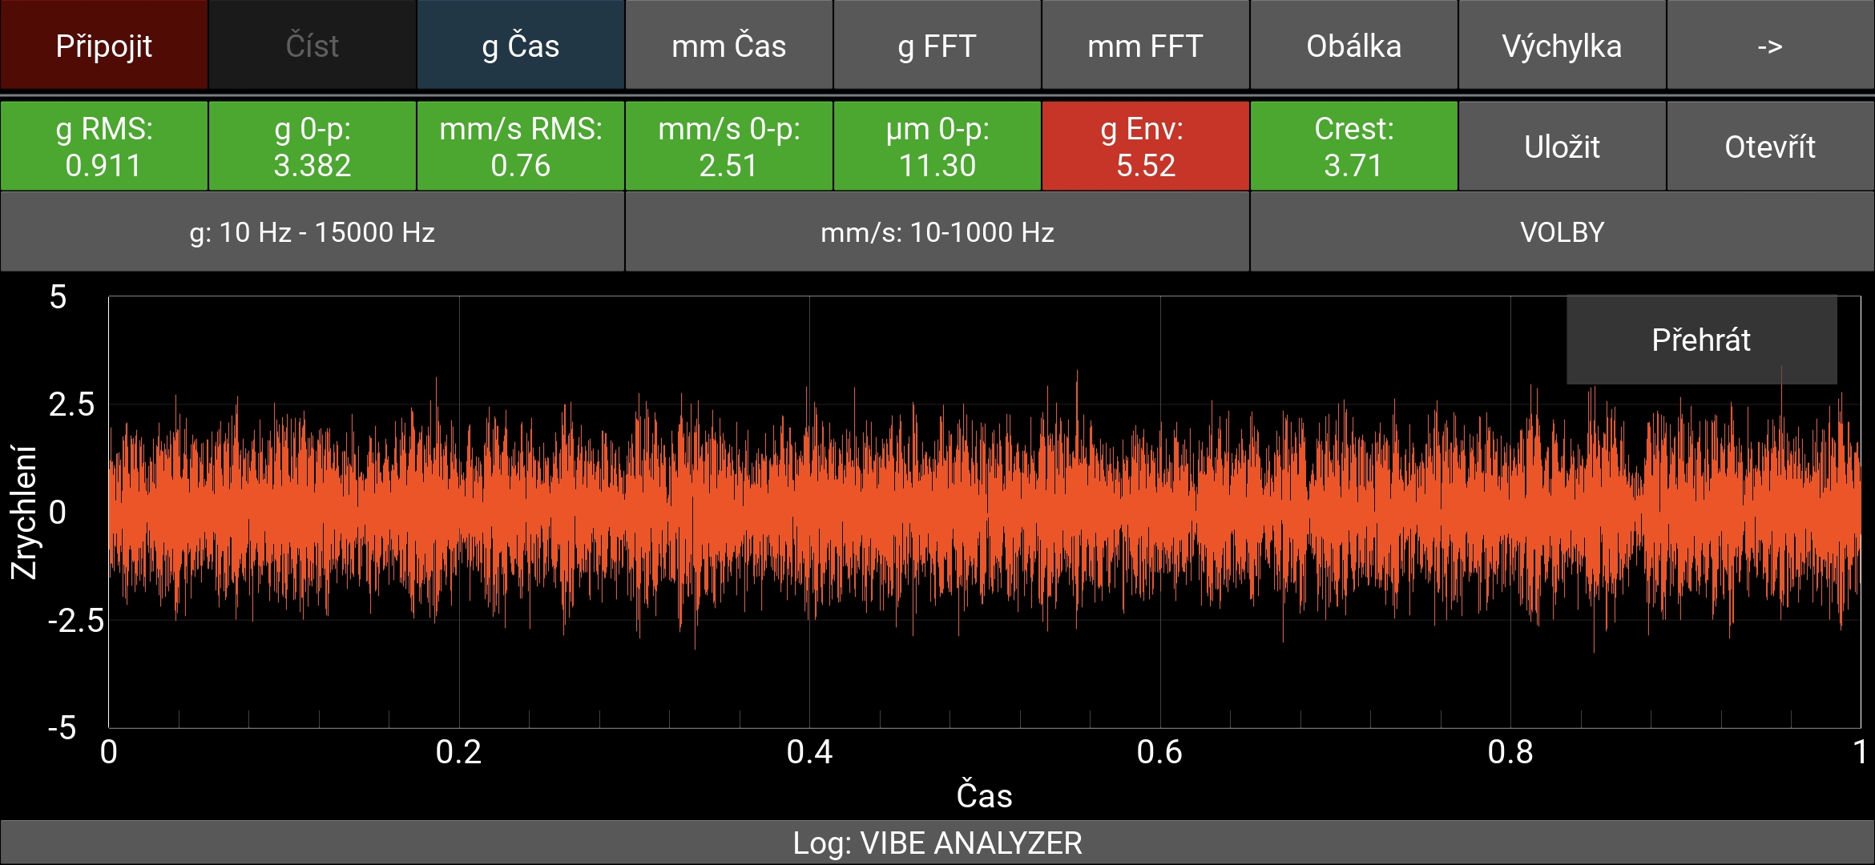This screenshot has width=1875, height=865.
Task: Open the VIBE ANALYZER log bar
Action: point(937,843)
